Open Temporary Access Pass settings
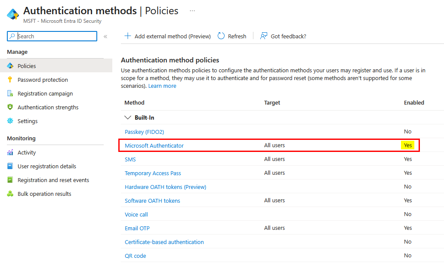 click(153, 173)
